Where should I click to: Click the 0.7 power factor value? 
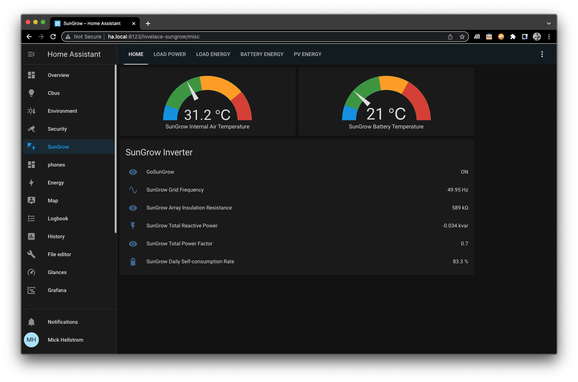(x=464, y=243)
